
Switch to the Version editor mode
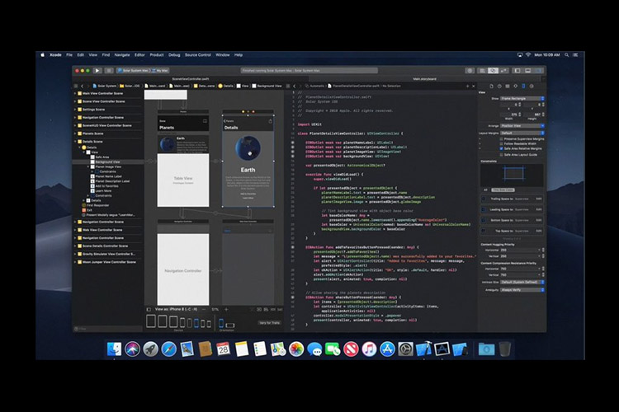(x=503, y=71)
